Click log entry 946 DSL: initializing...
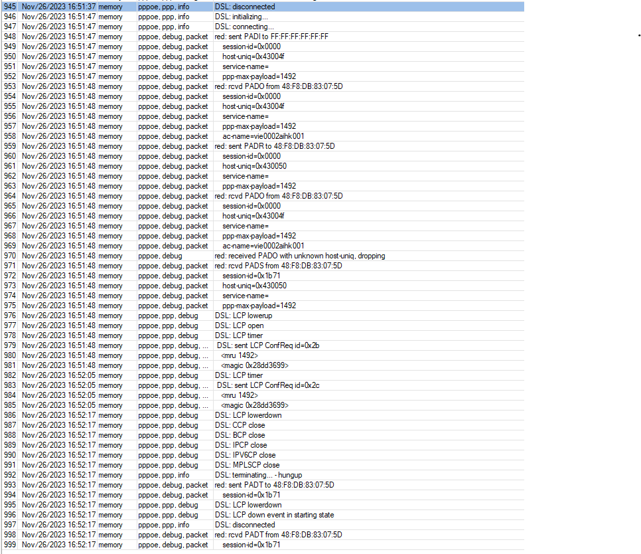Screen dimensions: 641x554 coord(263,17)
